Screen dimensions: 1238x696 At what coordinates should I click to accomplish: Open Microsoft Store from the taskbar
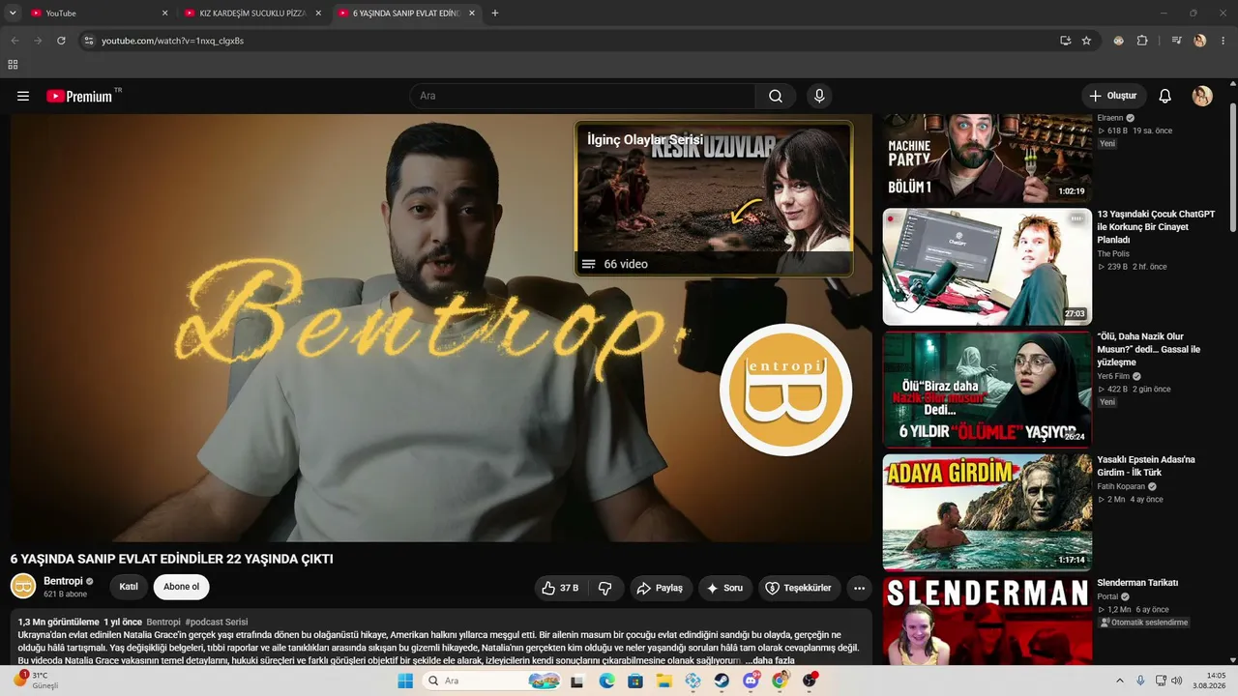point(635,681)
